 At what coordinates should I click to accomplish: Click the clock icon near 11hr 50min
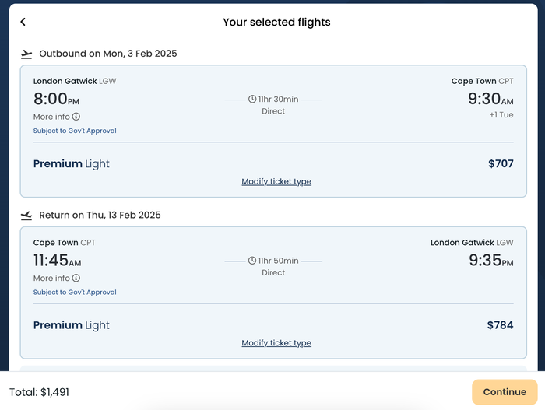[252, 261]
